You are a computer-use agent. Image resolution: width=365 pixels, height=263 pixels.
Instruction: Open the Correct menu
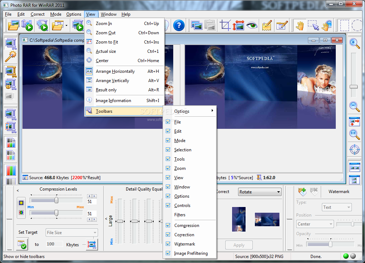click(37, 14)
